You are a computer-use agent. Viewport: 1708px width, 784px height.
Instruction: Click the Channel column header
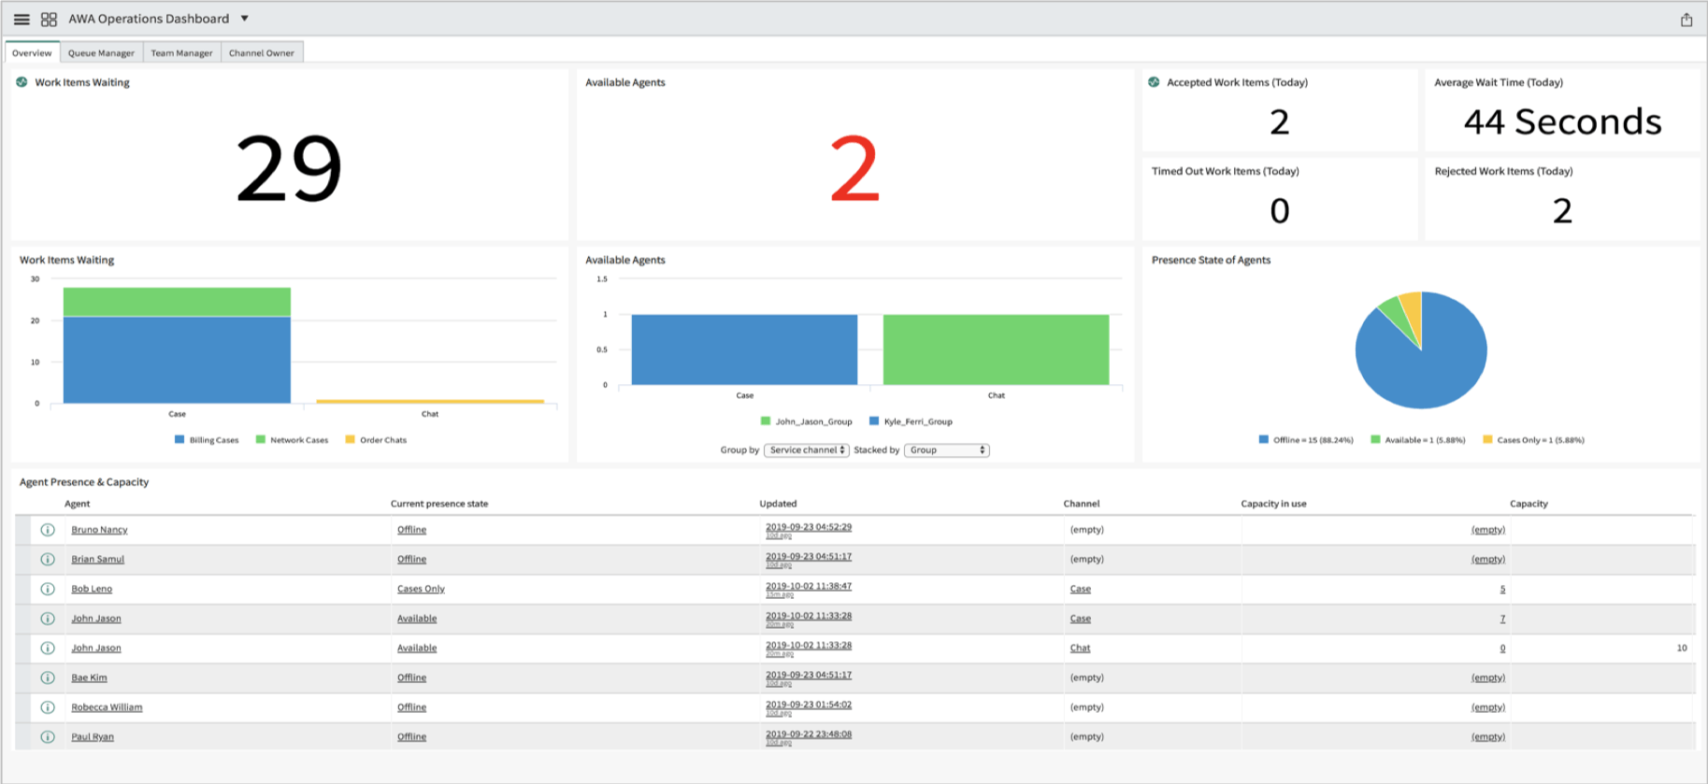pos(1082,504)
